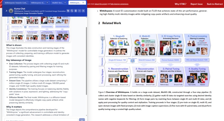Screen dimensions: 224x121
Task: Click the Kuma Chat bear logo icon
Action: (11, 11)
